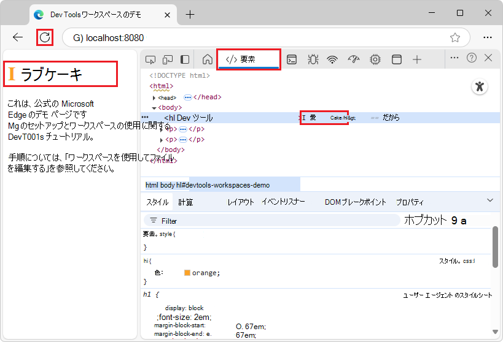The image size is (503, 342).
Task: Expand the second p element node
Action: [162, 140]
